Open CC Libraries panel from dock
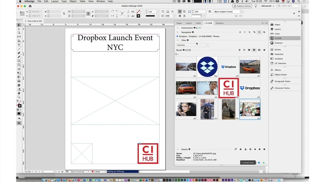 [280, 63]
